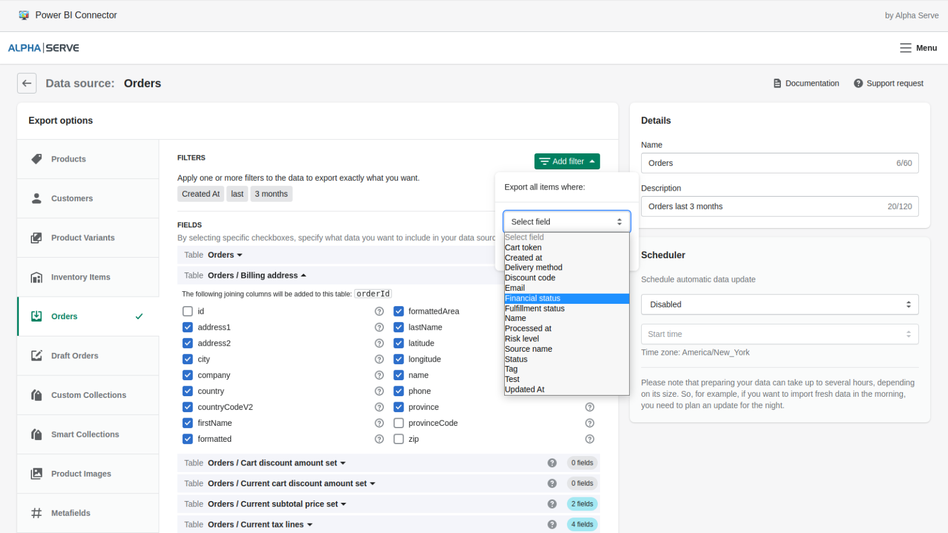Open the Customers data source icon

pos(36,198)
